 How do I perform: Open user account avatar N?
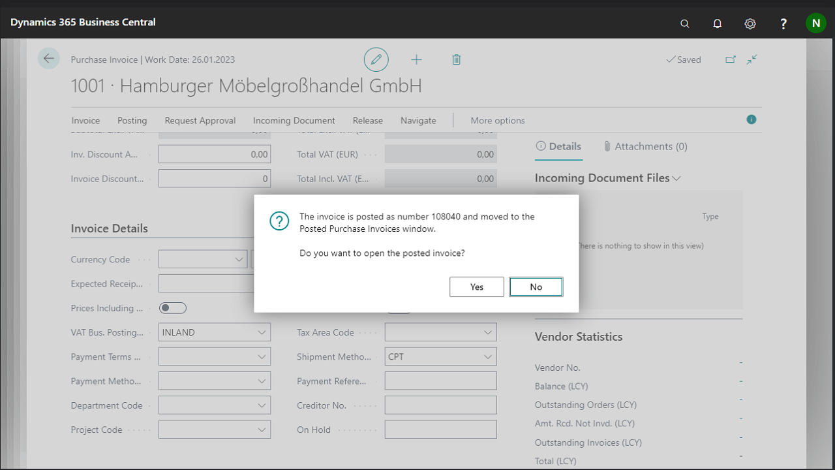tap(816, 23)
